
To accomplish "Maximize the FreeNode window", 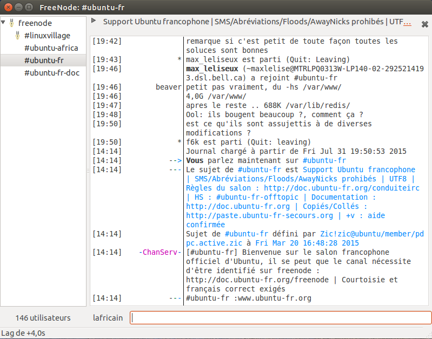I will (x=29, y=7).
